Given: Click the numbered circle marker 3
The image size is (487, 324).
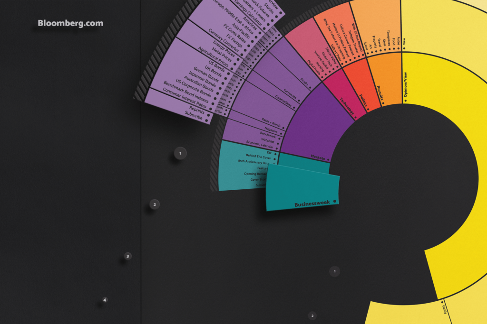Looking at the screenshot, I should tap(127, 256).
